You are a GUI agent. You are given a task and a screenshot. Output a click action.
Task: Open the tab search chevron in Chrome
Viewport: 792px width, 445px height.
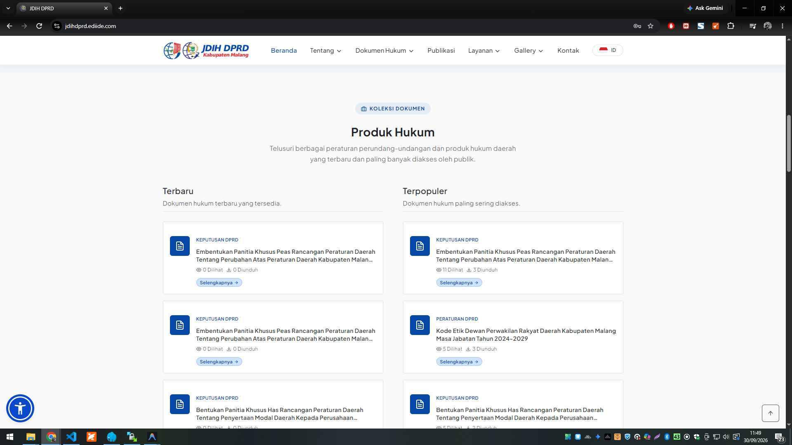click(8, 8)
